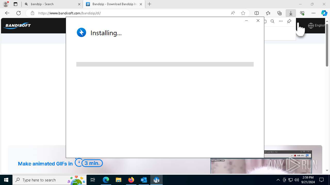The width and height of the screenshot is (330, 185).
Task: Click the Bandisoft logo
Action: pyautogui.click(x=17, y=26)
